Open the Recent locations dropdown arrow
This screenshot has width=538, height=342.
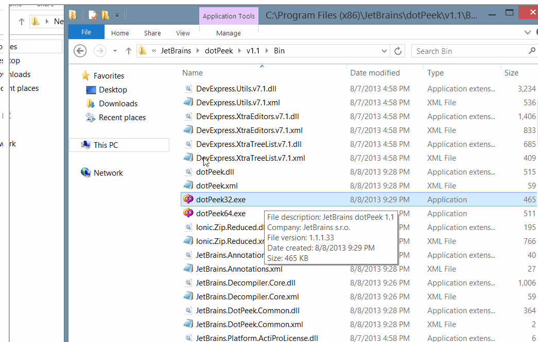pyautogui.click(x=115, y=51)
